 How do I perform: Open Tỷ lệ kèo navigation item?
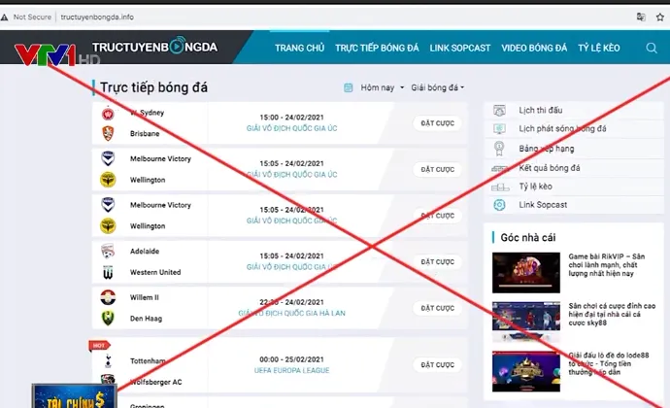click(599, 48)
